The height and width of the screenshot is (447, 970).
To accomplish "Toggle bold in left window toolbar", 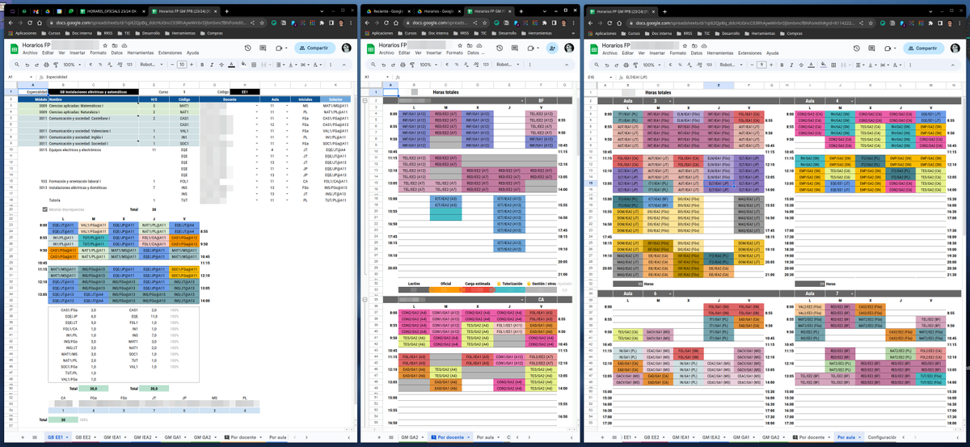I will point(202,65).
